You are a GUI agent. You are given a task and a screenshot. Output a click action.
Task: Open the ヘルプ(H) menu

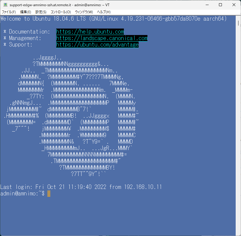coord(104,12)
